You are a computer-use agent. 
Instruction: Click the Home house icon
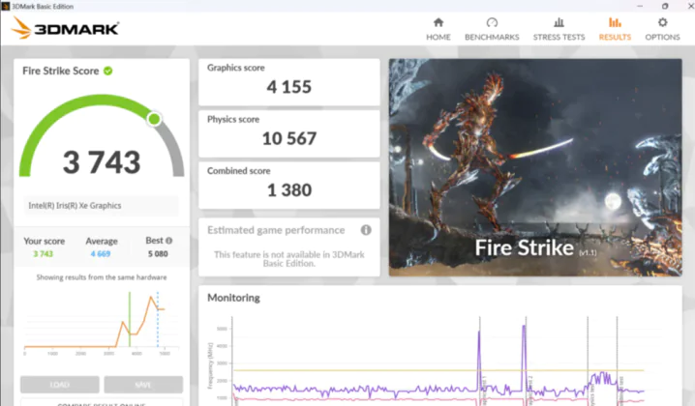click(438, 22)
